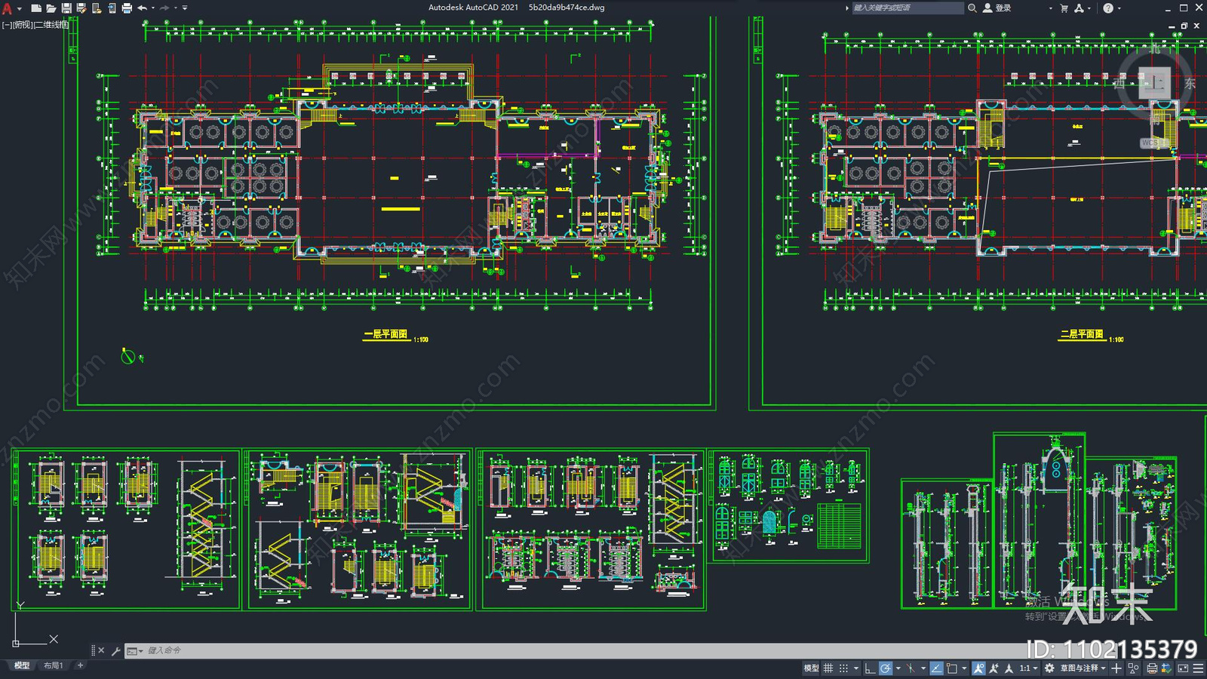
Task: Plot the drawing using printer icon
Action: 127,8
